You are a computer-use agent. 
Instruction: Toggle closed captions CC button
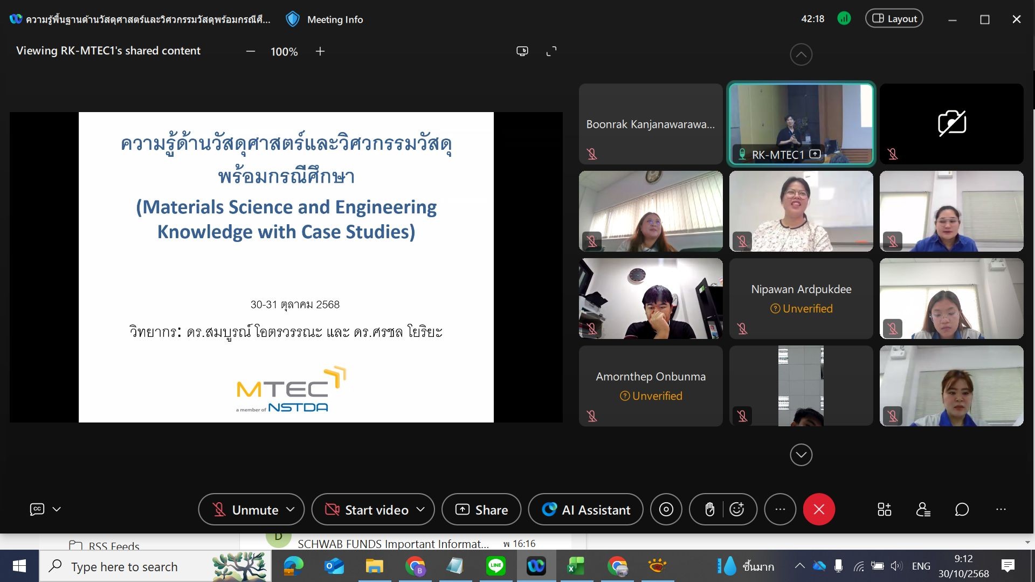(x=37, y=509)
